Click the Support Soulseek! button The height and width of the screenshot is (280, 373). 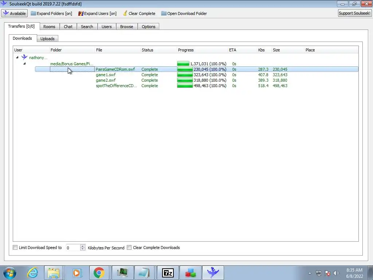[354, 13]
